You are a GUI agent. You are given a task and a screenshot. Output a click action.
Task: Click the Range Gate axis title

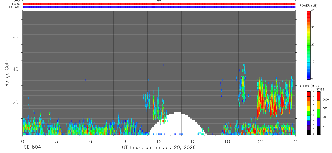click(x=7, y=73)
